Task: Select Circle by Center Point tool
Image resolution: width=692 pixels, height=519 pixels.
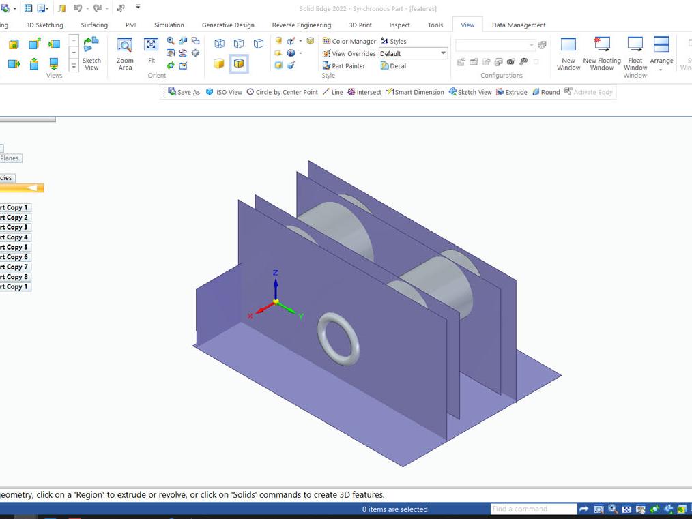Action: coord(282,92)
